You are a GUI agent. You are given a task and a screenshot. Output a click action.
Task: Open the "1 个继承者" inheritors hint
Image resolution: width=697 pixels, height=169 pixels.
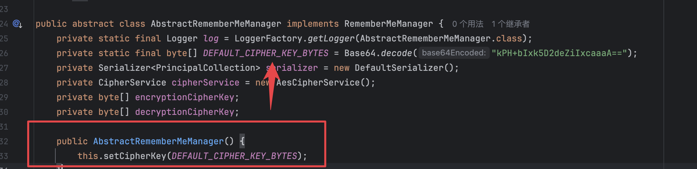tap(511, 24)
